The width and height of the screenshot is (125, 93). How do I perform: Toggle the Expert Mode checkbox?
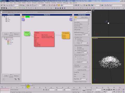[89, 26]
